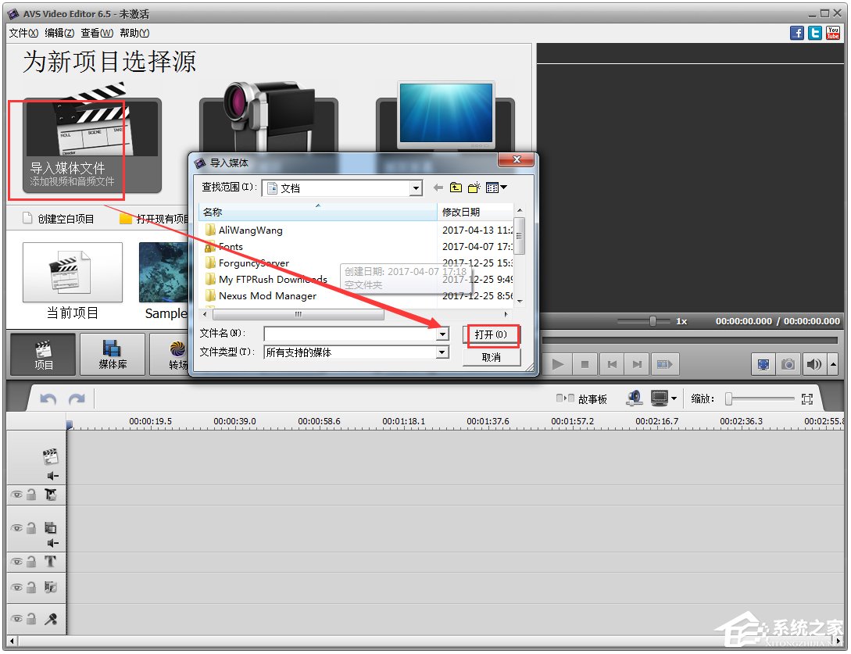
Task: Expand volume control arrow beside speaker
Action: pyautogui.click(x=834, y=364)
